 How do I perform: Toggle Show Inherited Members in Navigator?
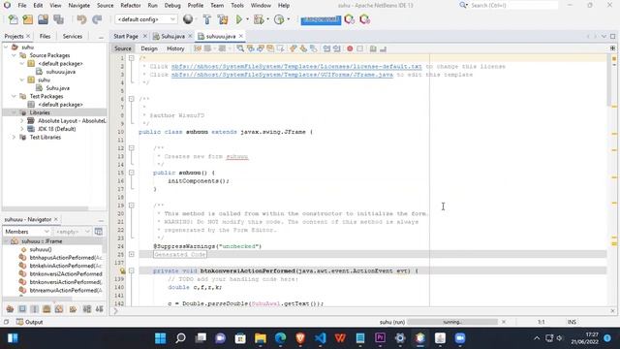(x=10, y=309)
